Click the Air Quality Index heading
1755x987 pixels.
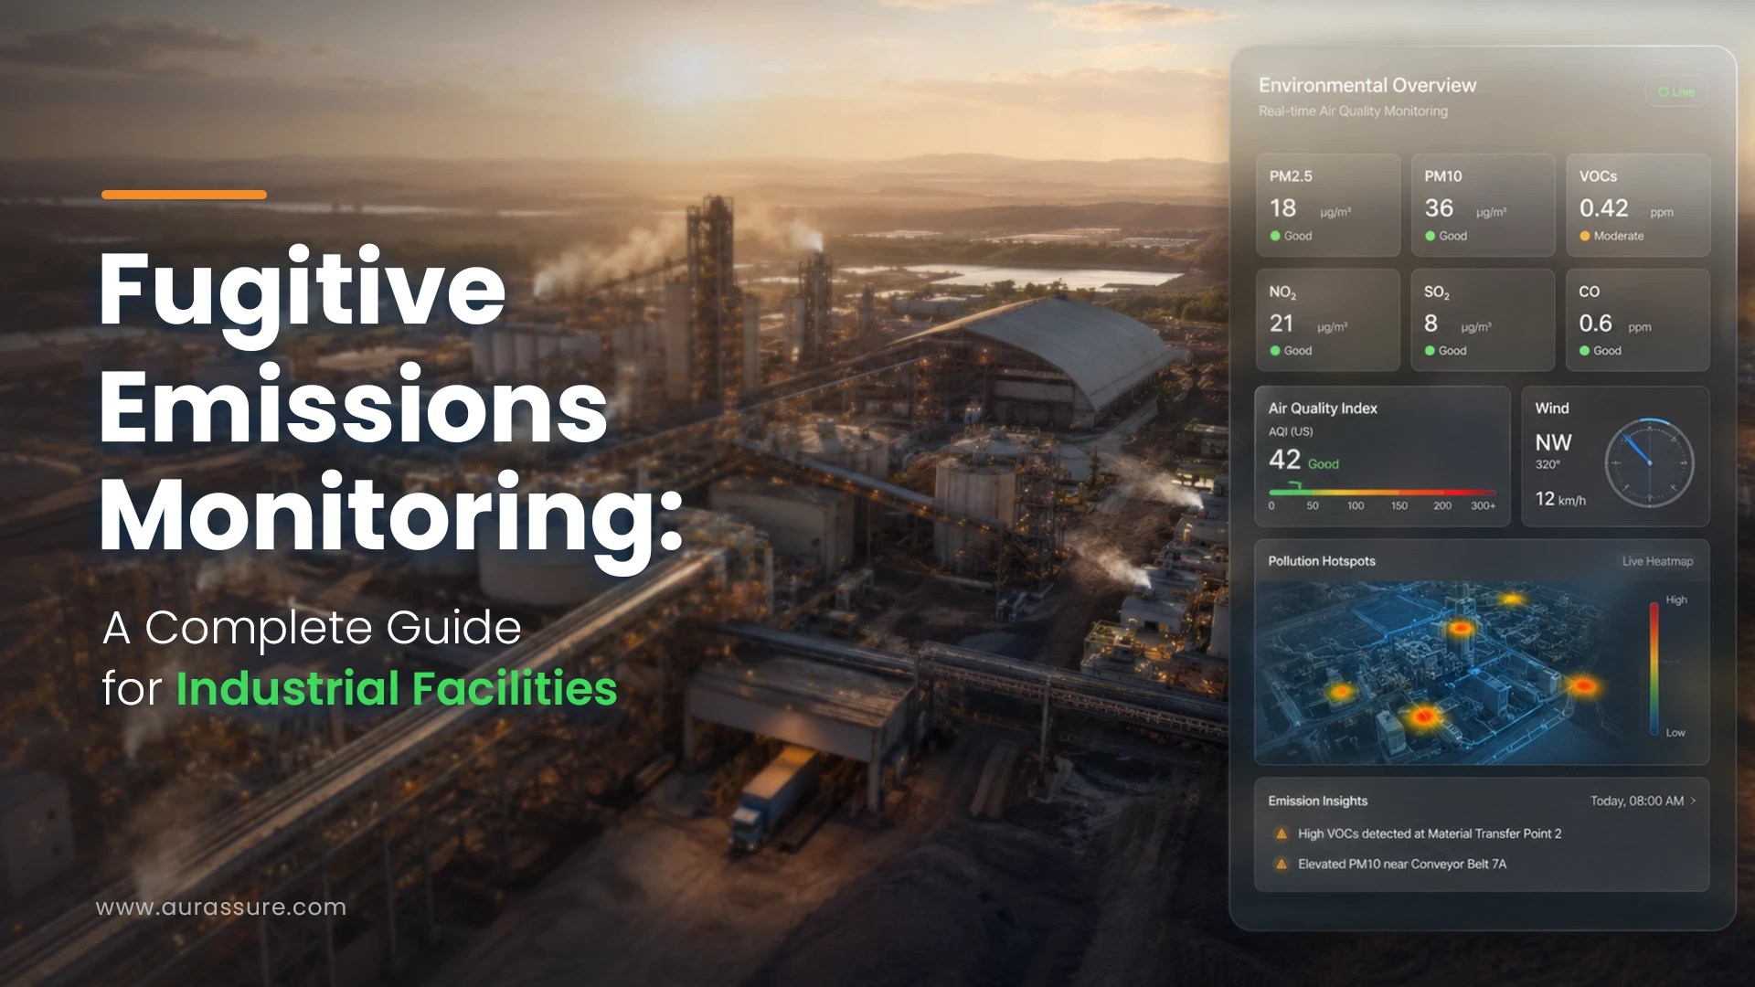(x=1323, y=409)
